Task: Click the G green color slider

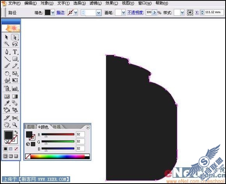Action: coord(58,142)
